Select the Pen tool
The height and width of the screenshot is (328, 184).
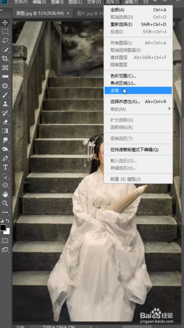(x=5, y=158)
